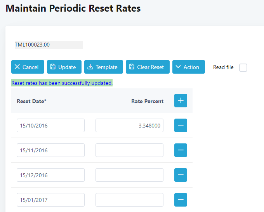Edit the 15/11/2016 reset date field
This screenshot has width=264, height=212.
[50, 150]
